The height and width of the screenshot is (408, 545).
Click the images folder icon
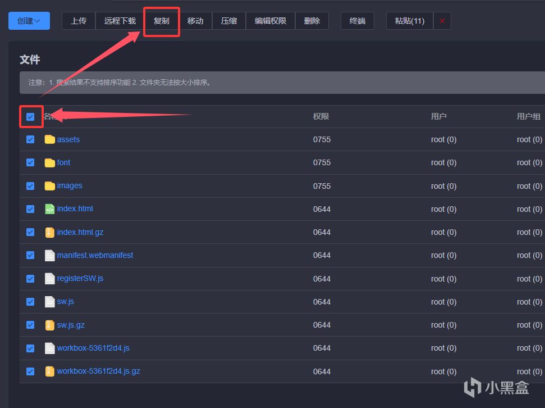pyautogui.click(x=50, y=185)
